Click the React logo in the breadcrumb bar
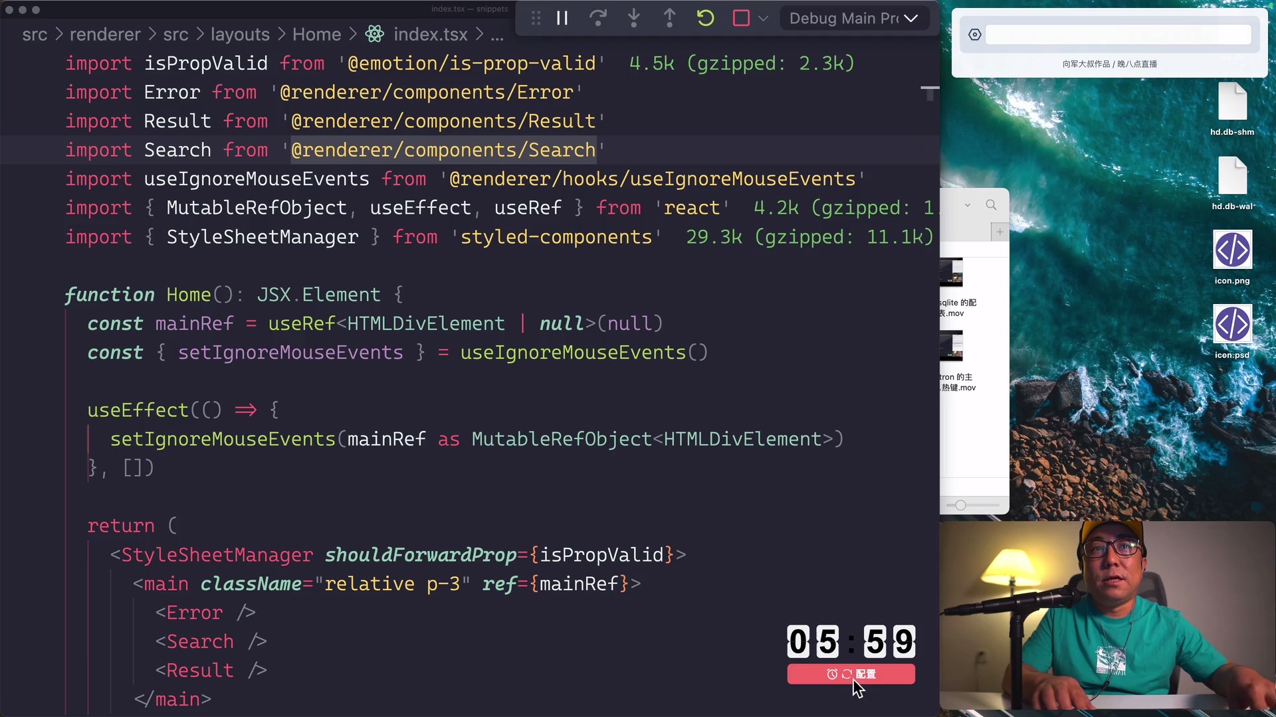 click(374, 33)
